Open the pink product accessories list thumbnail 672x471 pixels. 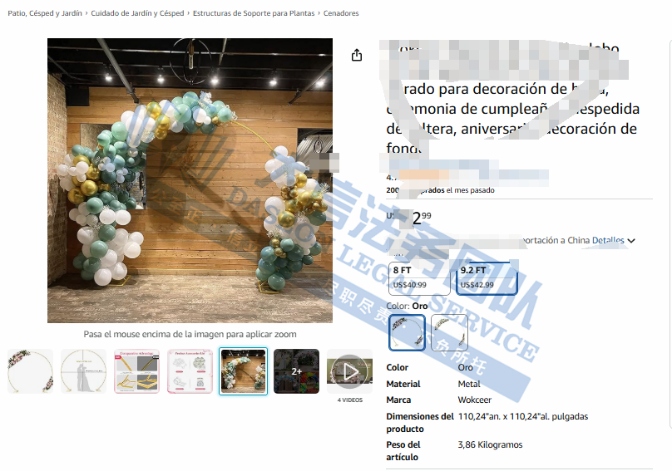click(190, 370)
